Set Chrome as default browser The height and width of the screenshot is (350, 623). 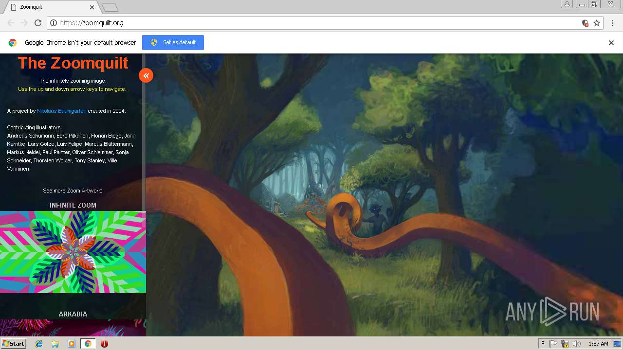click(x=173, y=42)
